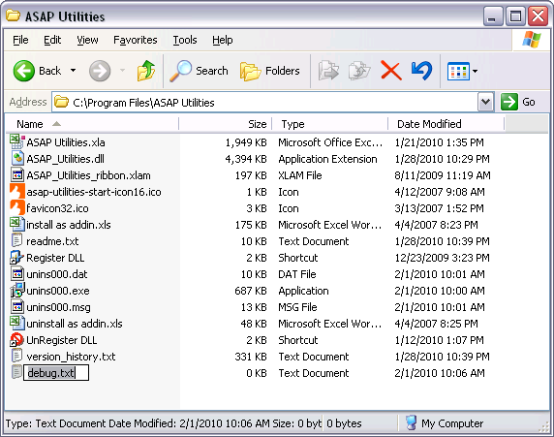Sort by the Type column header
The image size is (554, 437).
tap(329, 124)
